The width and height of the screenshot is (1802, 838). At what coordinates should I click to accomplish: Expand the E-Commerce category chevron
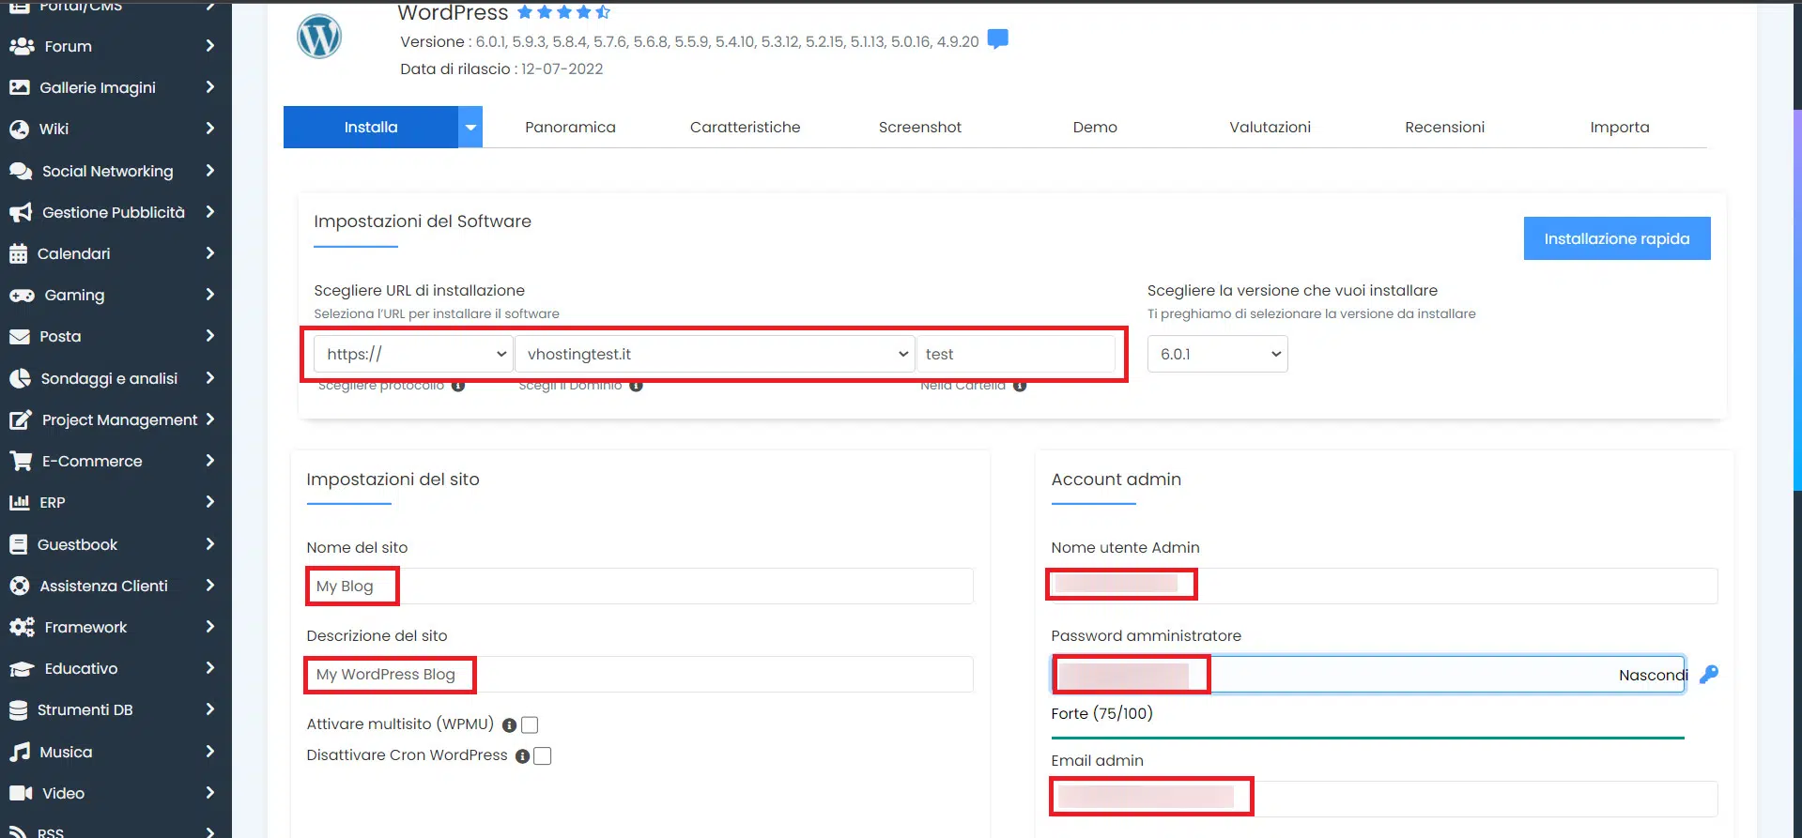[210, 461]
